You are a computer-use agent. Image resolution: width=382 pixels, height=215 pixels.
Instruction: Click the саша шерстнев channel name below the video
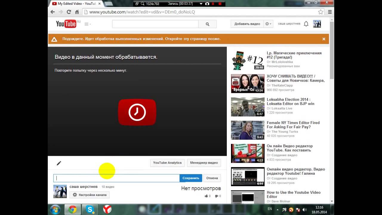[84, 187]
